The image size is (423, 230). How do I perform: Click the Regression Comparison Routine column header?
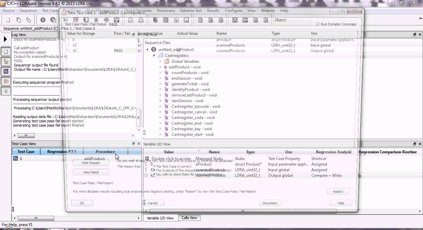pos(388,152)
